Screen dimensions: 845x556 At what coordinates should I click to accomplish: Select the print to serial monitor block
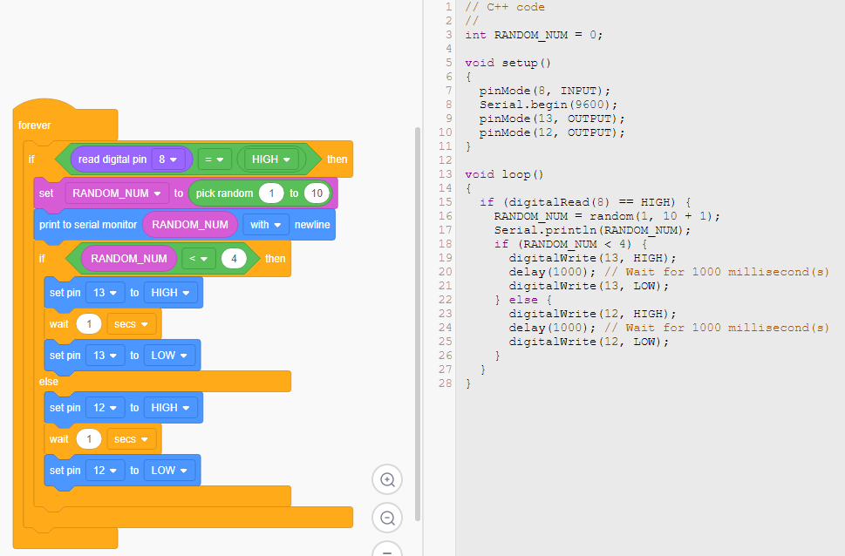tap(87, 225)
